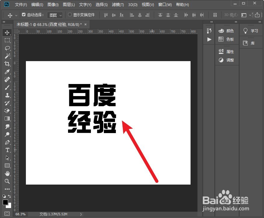This screenshot has height=218, width=264.
Task: Select the Dodge tool
Action: coord(7,134)
